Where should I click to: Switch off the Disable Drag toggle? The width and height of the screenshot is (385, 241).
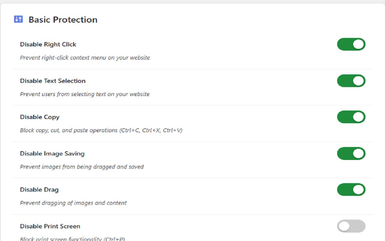pos(351,190)
